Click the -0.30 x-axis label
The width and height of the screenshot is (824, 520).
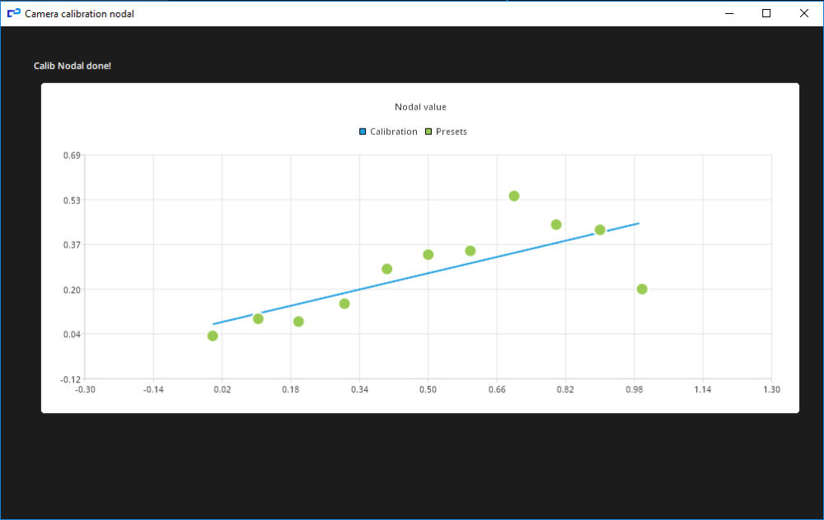coord(85,389)
